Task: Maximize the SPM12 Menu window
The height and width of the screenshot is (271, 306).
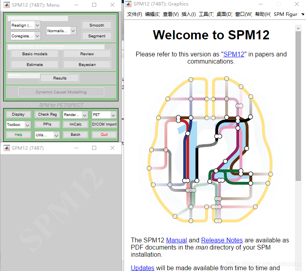Action: click(x=94, y=5)
